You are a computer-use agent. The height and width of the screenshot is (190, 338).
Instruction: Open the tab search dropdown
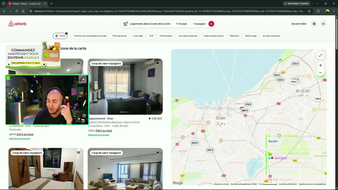[x=3, y=4]
